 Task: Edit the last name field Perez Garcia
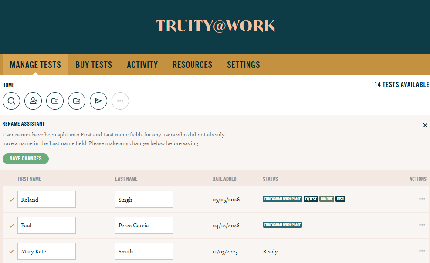[x=144, y=225]
